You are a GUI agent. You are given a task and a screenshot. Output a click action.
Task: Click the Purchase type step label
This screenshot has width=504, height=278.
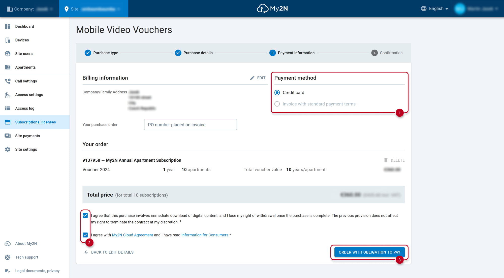106,53
